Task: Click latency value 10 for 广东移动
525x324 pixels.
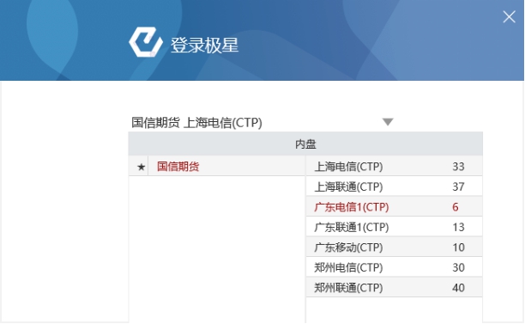Action: tap(458, 248)
